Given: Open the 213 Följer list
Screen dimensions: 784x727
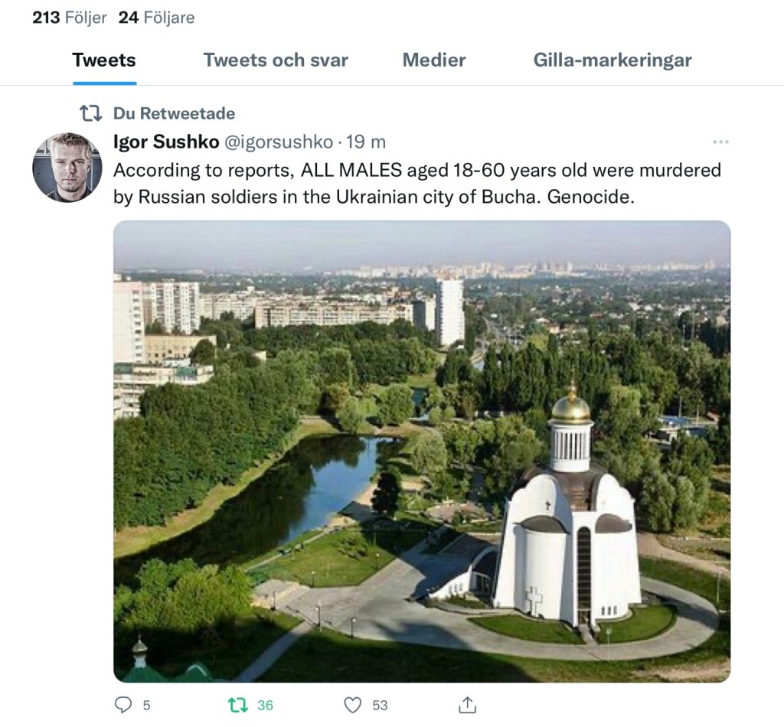Looking at the screenshot, I should pos(69,18).
